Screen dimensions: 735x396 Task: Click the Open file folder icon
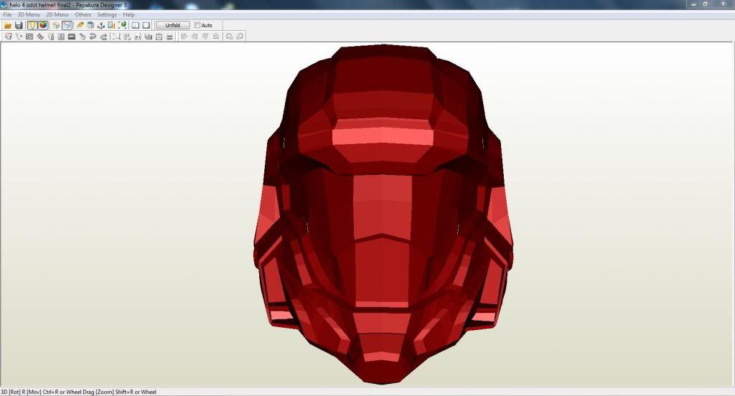8,25
